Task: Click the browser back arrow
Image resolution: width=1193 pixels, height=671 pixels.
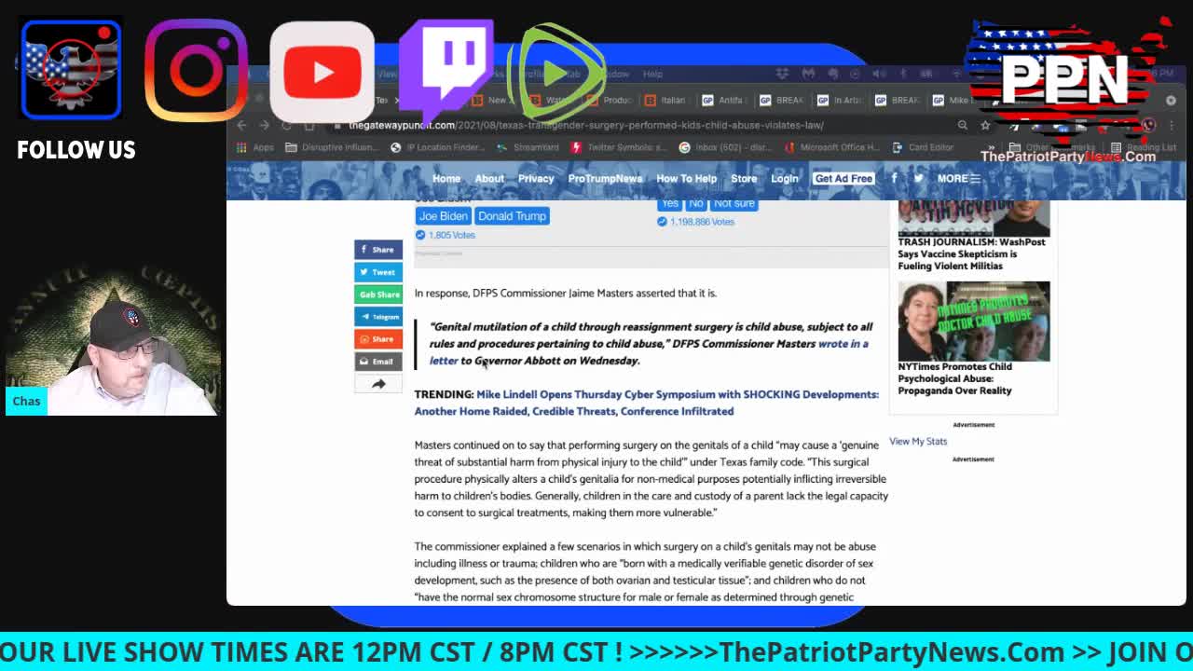Action: pos(242,125)
